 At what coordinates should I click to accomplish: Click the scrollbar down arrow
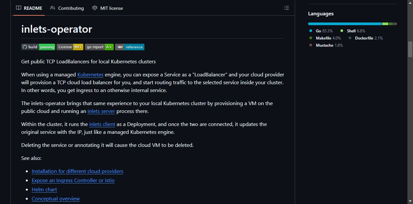point(410,201)
